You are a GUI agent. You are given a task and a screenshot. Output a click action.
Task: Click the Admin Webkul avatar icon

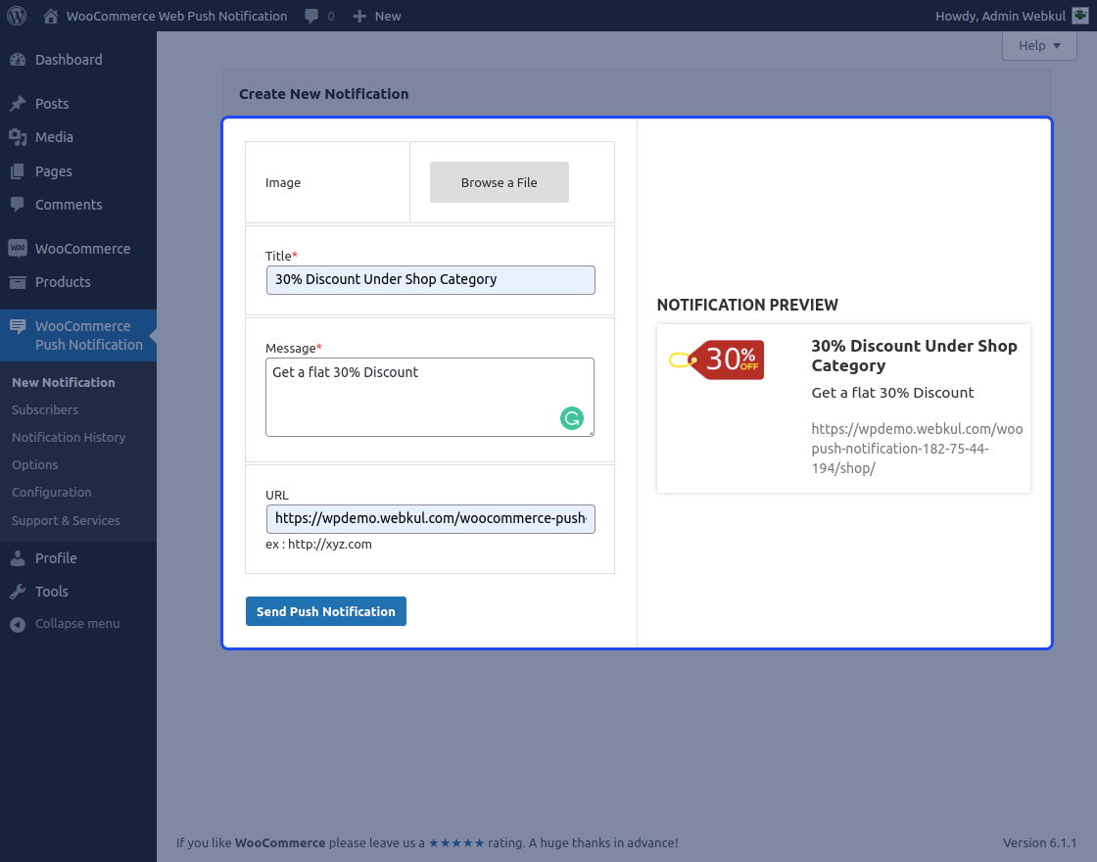pyautogui.click(x=1080, y=16)
